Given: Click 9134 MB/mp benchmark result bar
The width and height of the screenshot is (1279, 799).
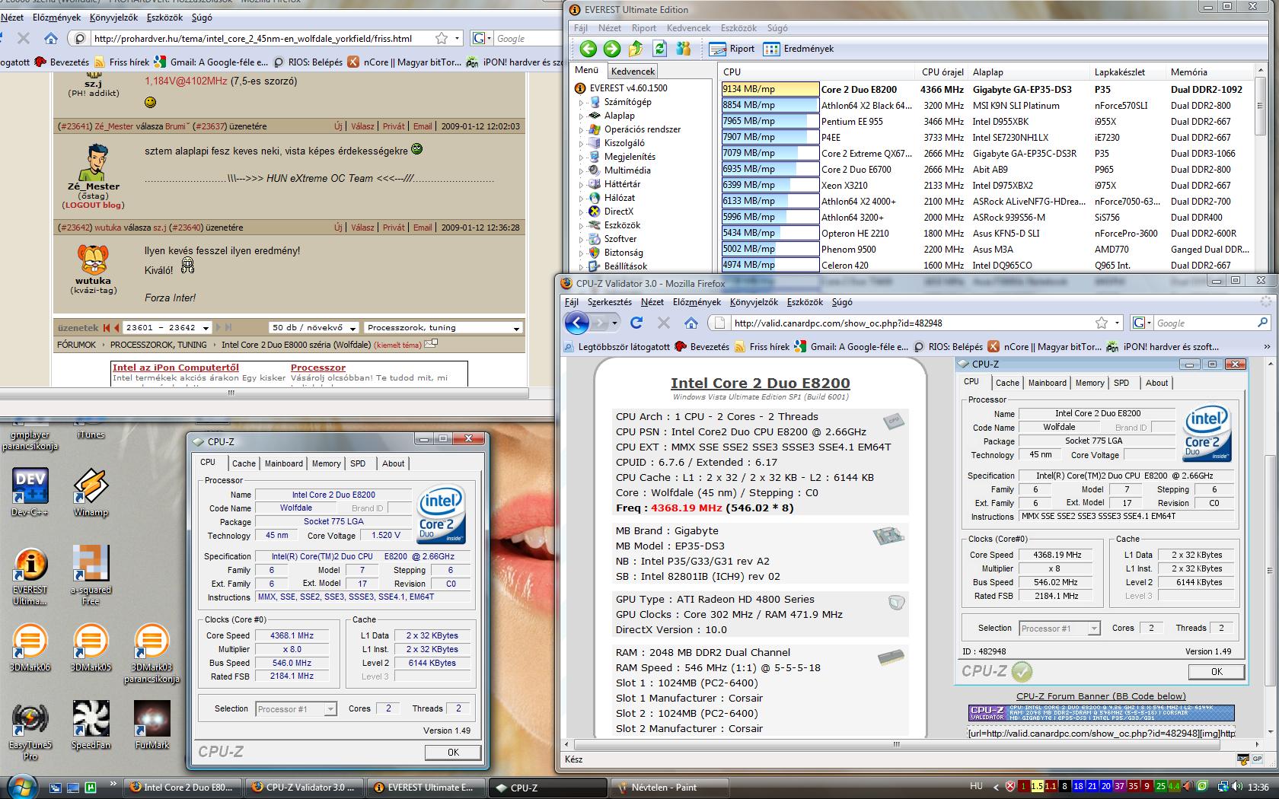Looking at the screenshot, I should click(770, 89).
